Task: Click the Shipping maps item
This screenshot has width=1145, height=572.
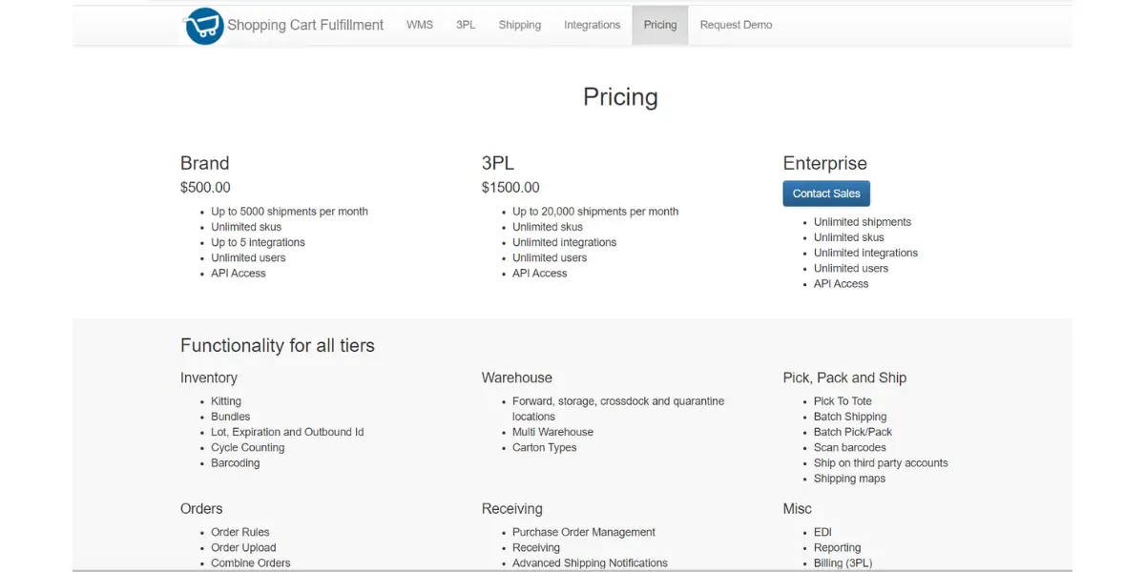Action: click(849, 478)
